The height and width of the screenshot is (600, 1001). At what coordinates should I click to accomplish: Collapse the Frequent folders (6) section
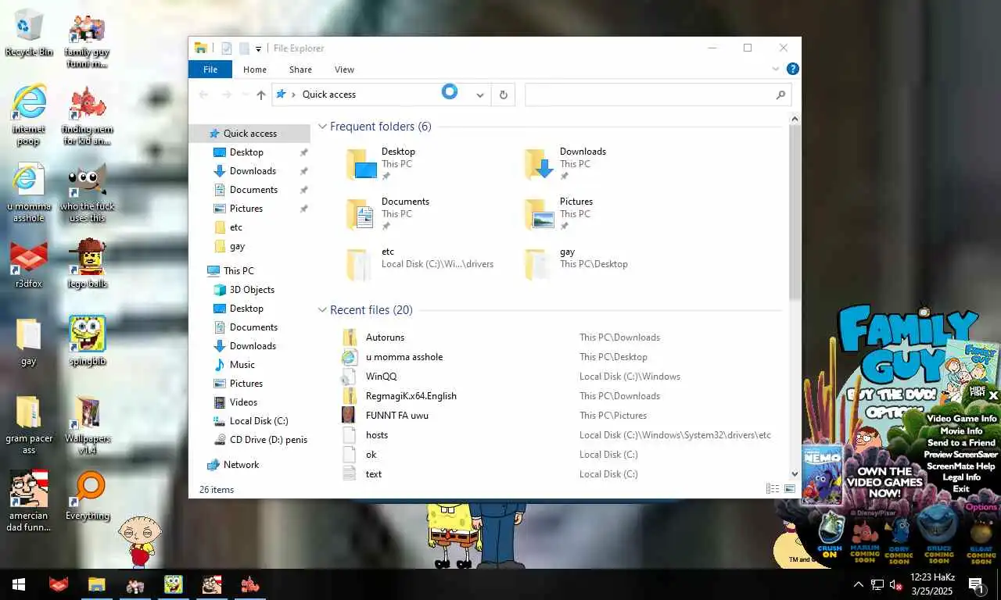(x=322, y=127)
